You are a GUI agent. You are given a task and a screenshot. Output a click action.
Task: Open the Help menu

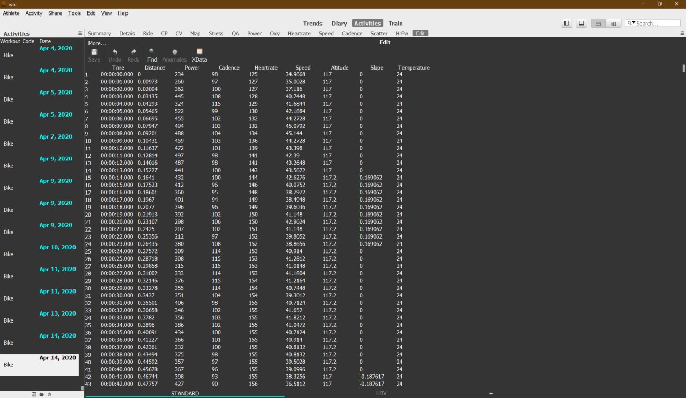click(123, 13)
